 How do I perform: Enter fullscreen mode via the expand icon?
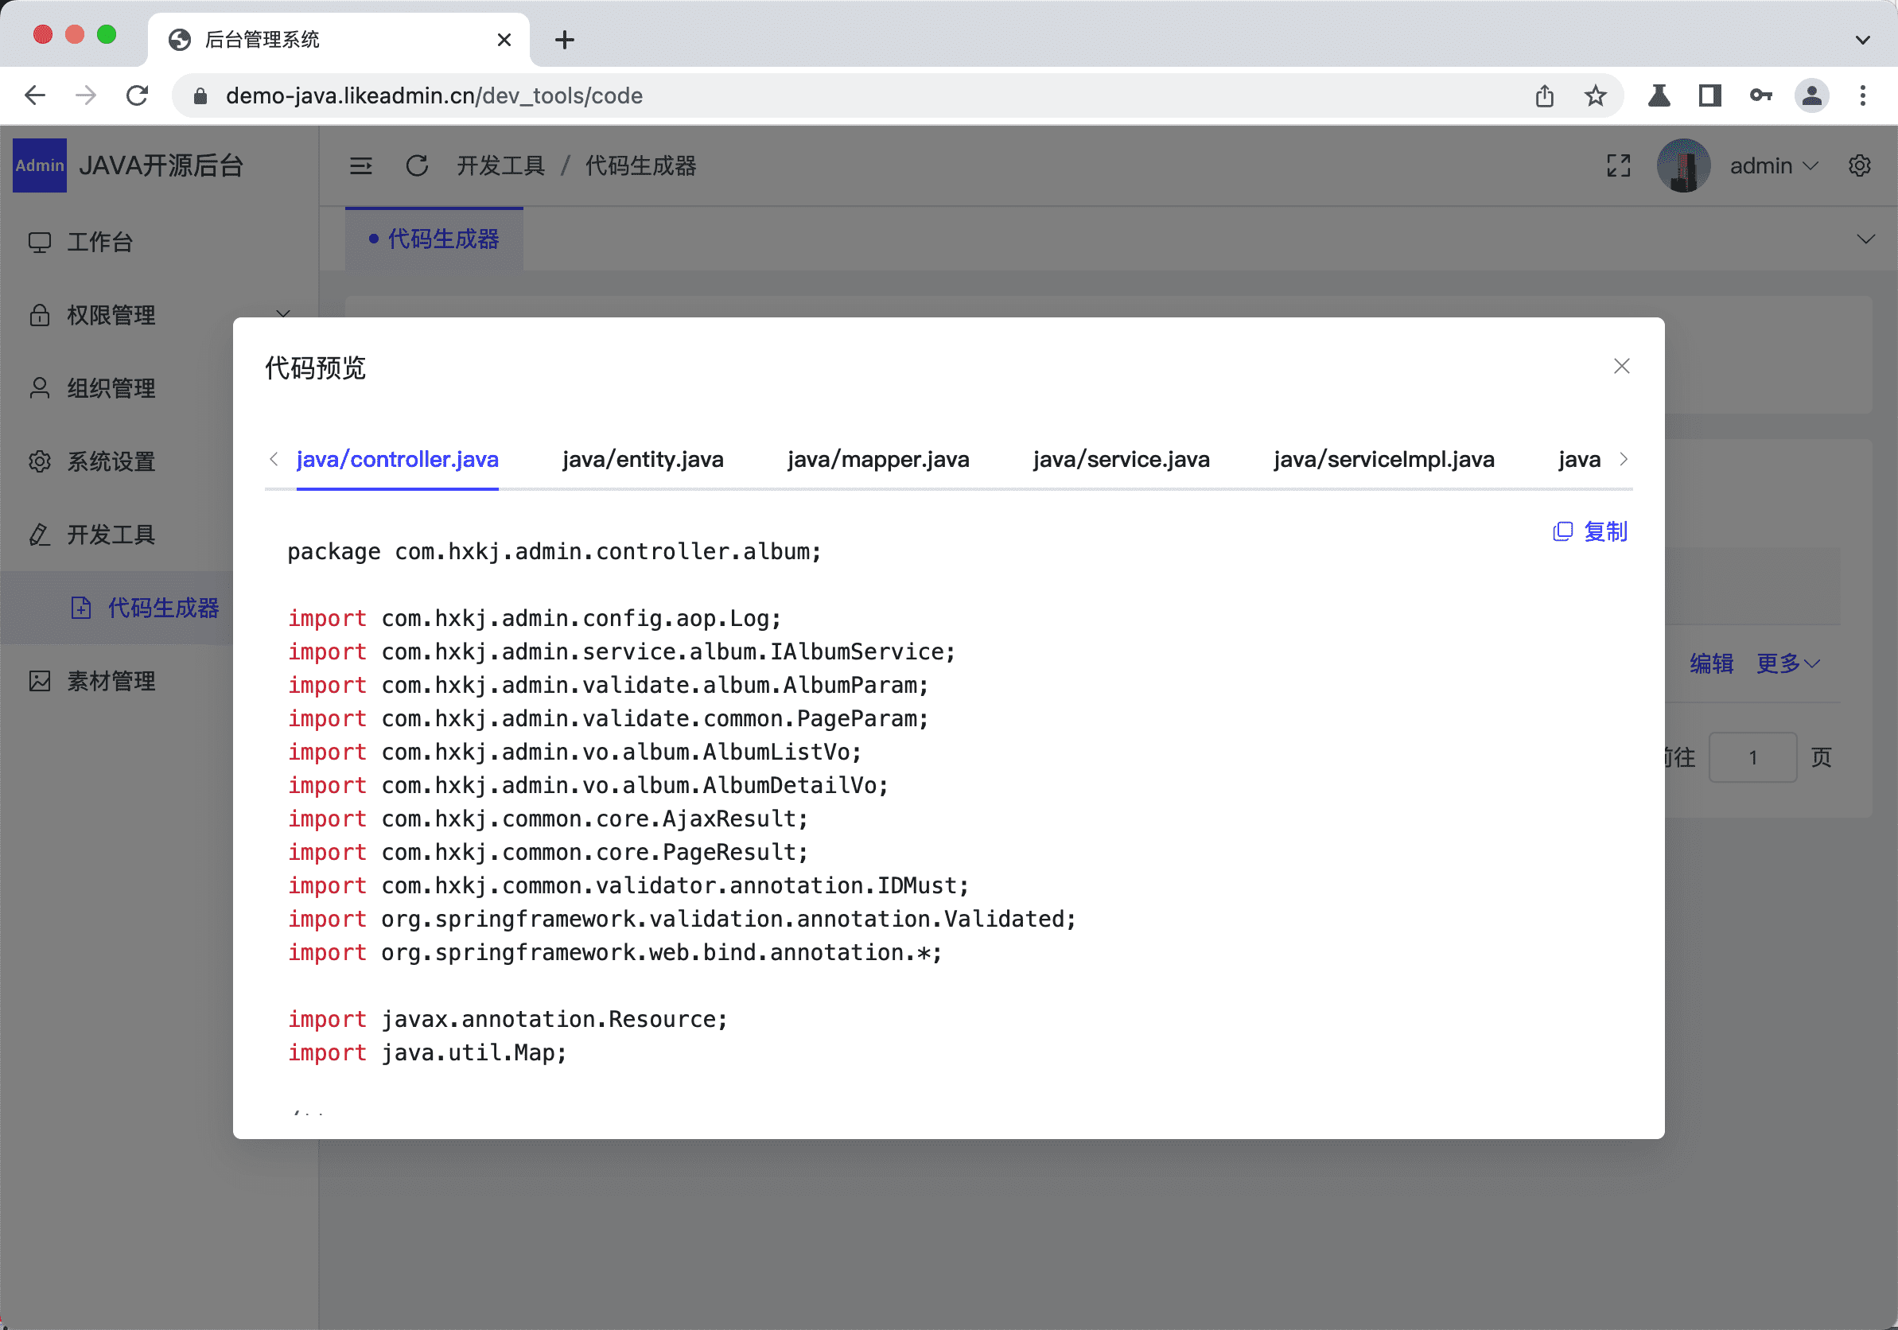pyautogui.click(x=1619, y=165)
